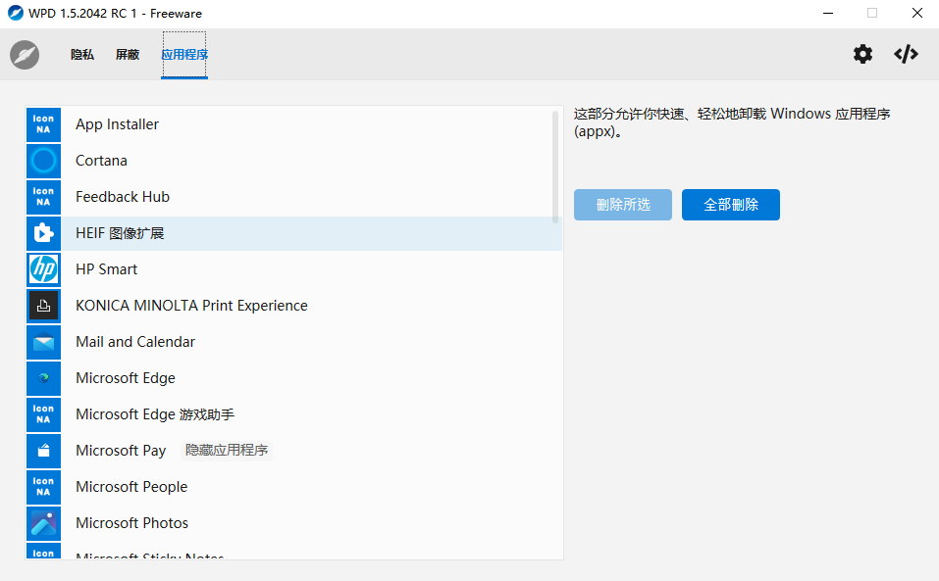Select Mail and Calendar entry
Image resolution: width=939 pixels, height=581 pixels.
293,342
